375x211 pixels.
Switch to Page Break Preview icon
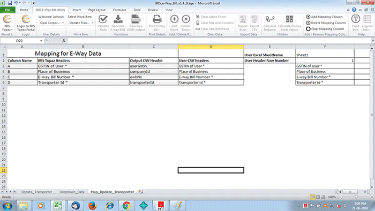(x=323, y=197)
